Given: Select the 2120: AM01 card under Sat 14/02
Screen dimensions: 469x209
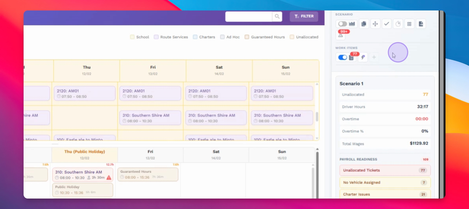Looking at the screenshot, I should pos(216,93).
